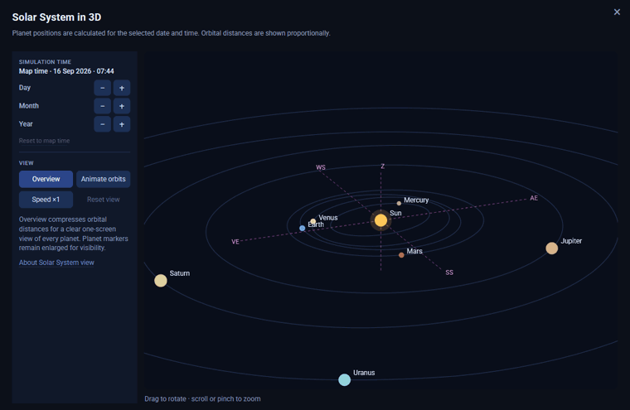Viewport: 630px width, 410px height.
Task: Open the About Solar System view link
Action: point(56,263)
